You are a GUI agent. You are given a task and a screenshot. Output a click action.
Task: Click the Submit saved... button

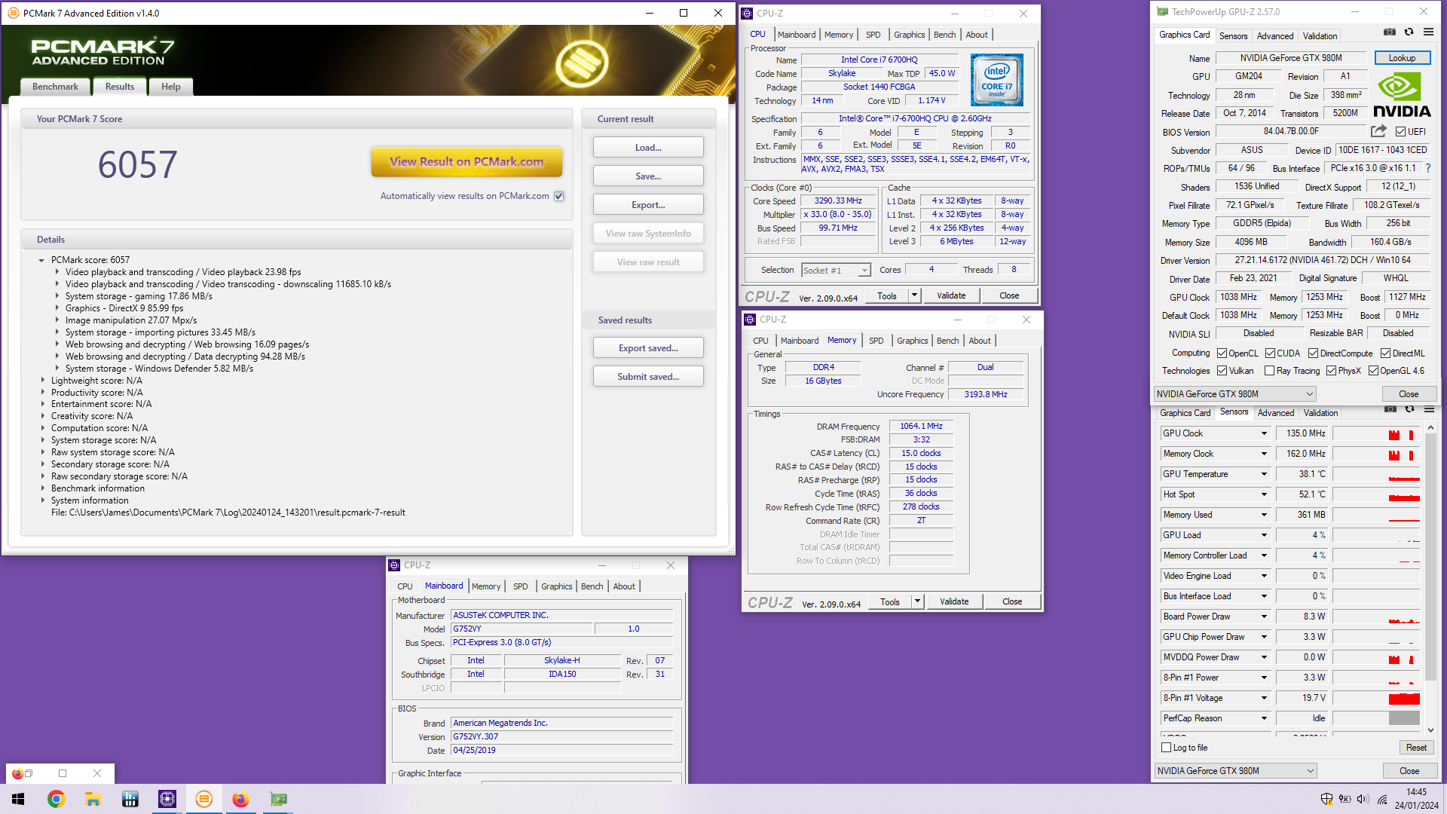coord(648,377)
